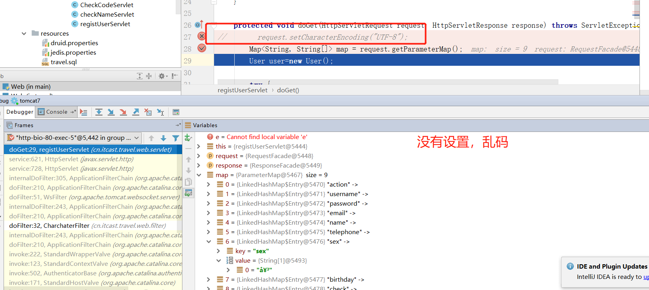Image resolution: width=649 pixels, height=290 pixels.
Task: Select tomcat7 debug session tab
Action: tap(26, 101)
